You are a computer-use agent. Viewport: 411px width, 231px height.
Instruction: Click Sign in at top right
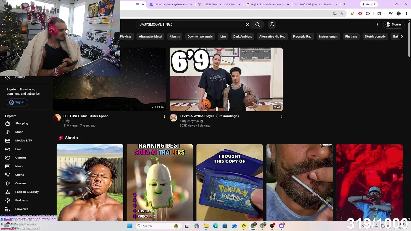pos(393,24)
